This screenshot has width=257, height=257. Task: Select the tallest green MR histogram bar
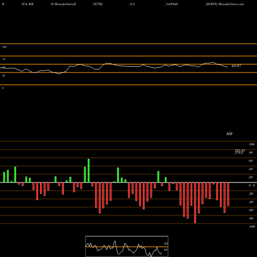pyautogui.click(x=88, y=171)
